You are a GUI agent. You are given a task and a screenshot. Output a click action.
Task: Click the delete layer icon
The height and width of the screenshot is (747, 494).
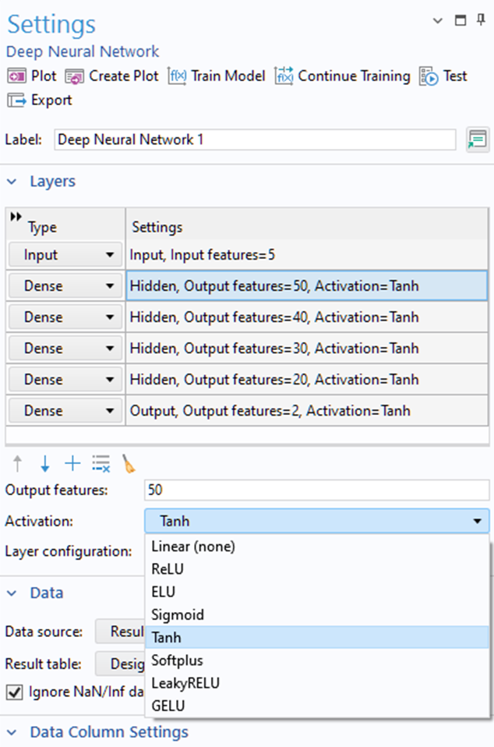(100, 463)
